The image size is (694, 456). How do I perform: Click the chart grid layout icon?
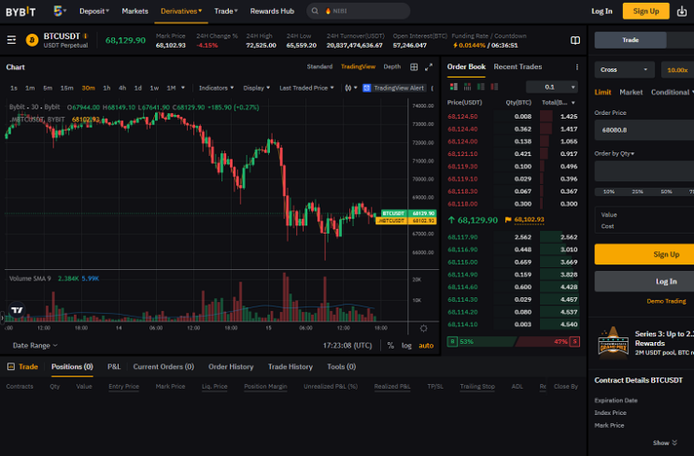[x=414, y=67]
